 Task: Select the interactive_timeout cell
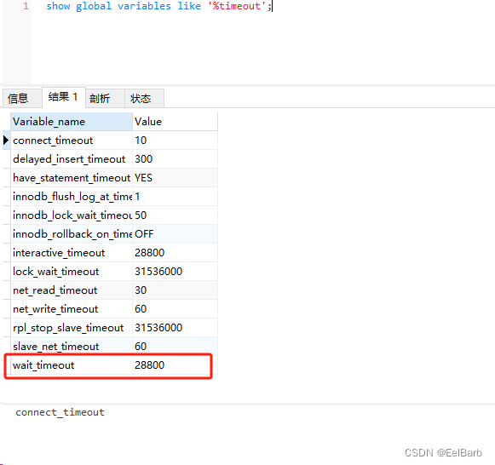pos(72,253)
